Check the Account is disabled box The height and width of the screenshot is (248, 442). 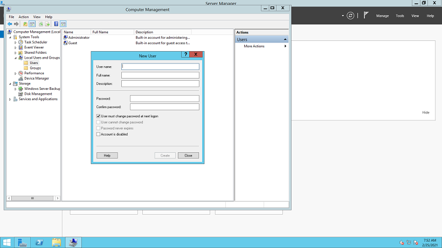click(99, 134)
